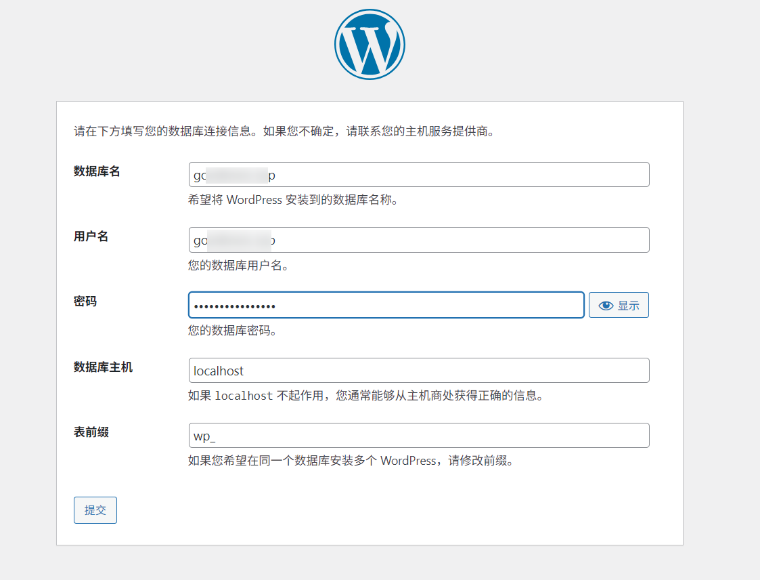Viewport: 760px width, 580px height.
Task: Click the 数据库名 input field
Action: (x=419, y=175)
